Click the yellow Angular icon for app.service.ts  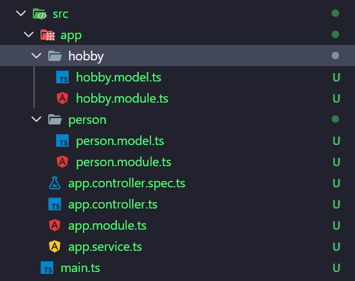pos(55,246)
